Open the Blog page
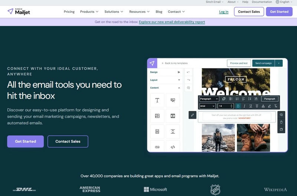 coord(159,12)
